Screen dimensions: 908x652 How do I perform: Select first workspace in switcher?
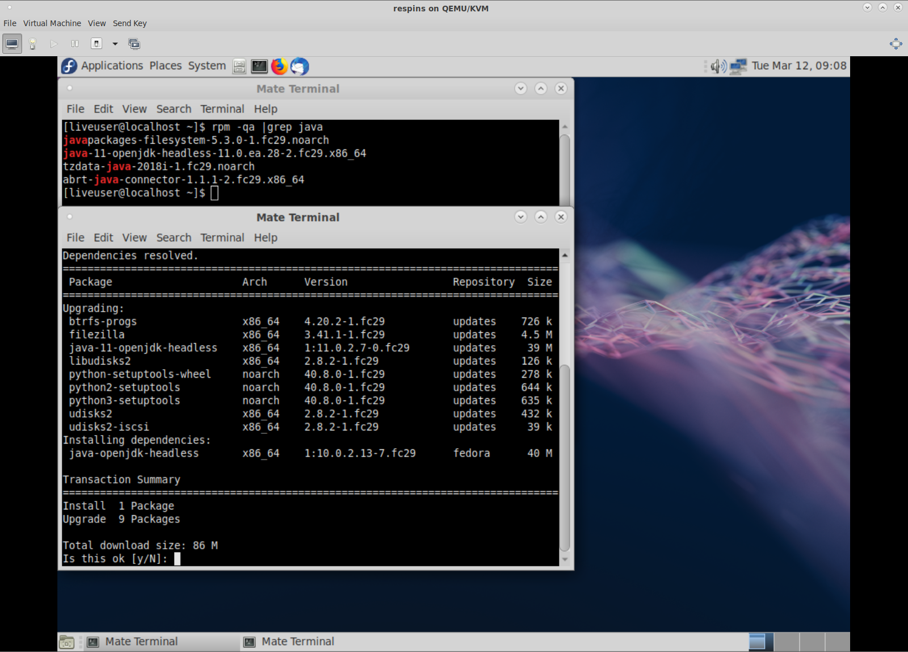tap(760, 642)
